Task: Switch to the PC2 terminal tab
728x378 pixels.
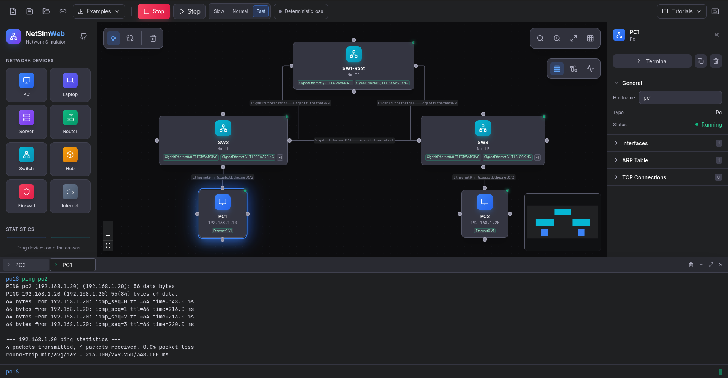Action: click(26, 265)
